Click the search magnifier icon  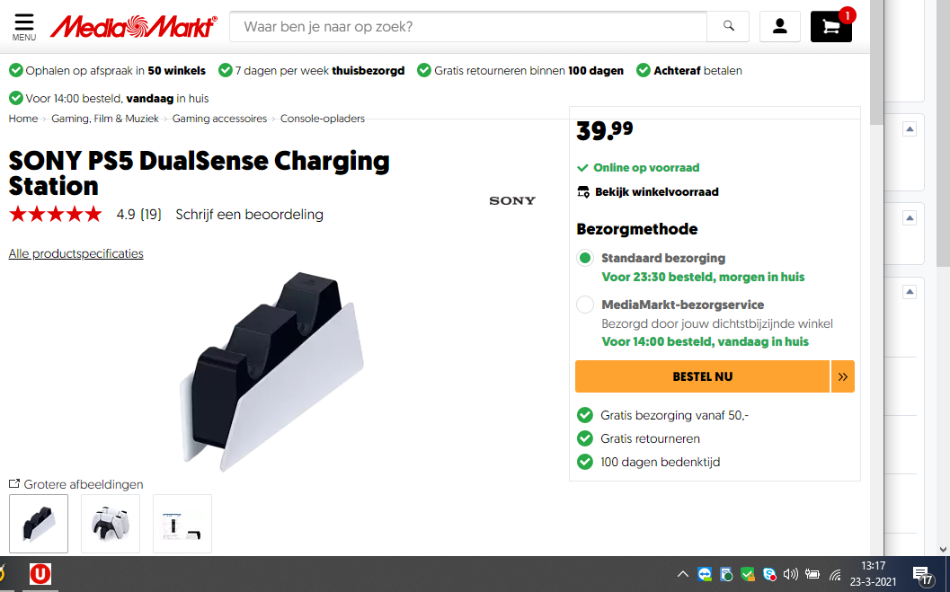728,26
